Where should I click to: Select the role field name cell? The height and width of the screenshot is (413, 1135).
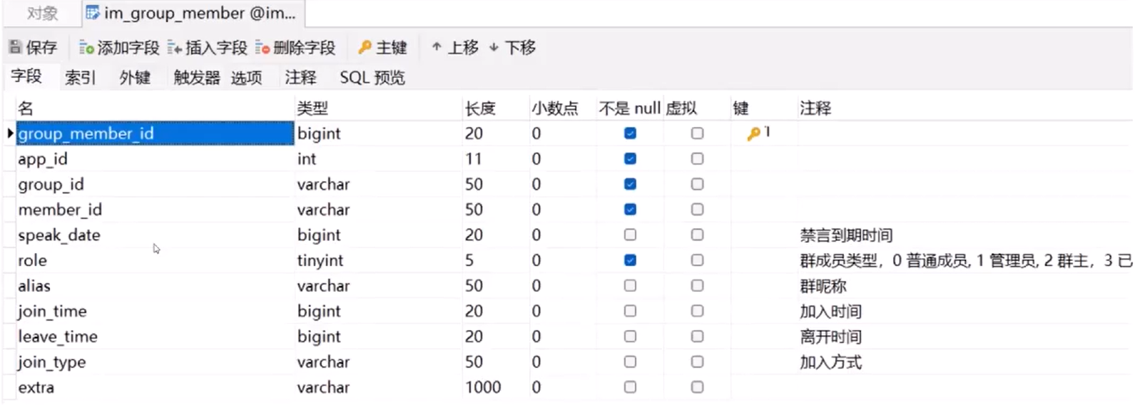tap(155, 260)
